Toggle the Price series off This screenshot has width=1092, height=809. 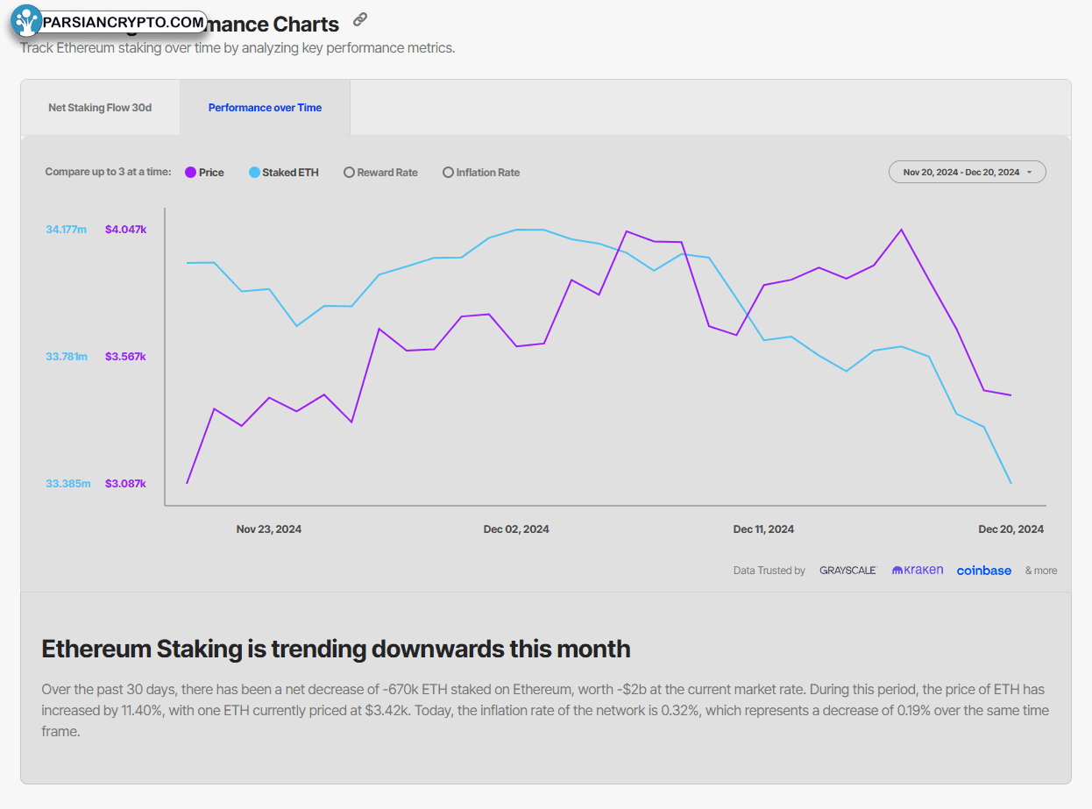tap(204, 173)
